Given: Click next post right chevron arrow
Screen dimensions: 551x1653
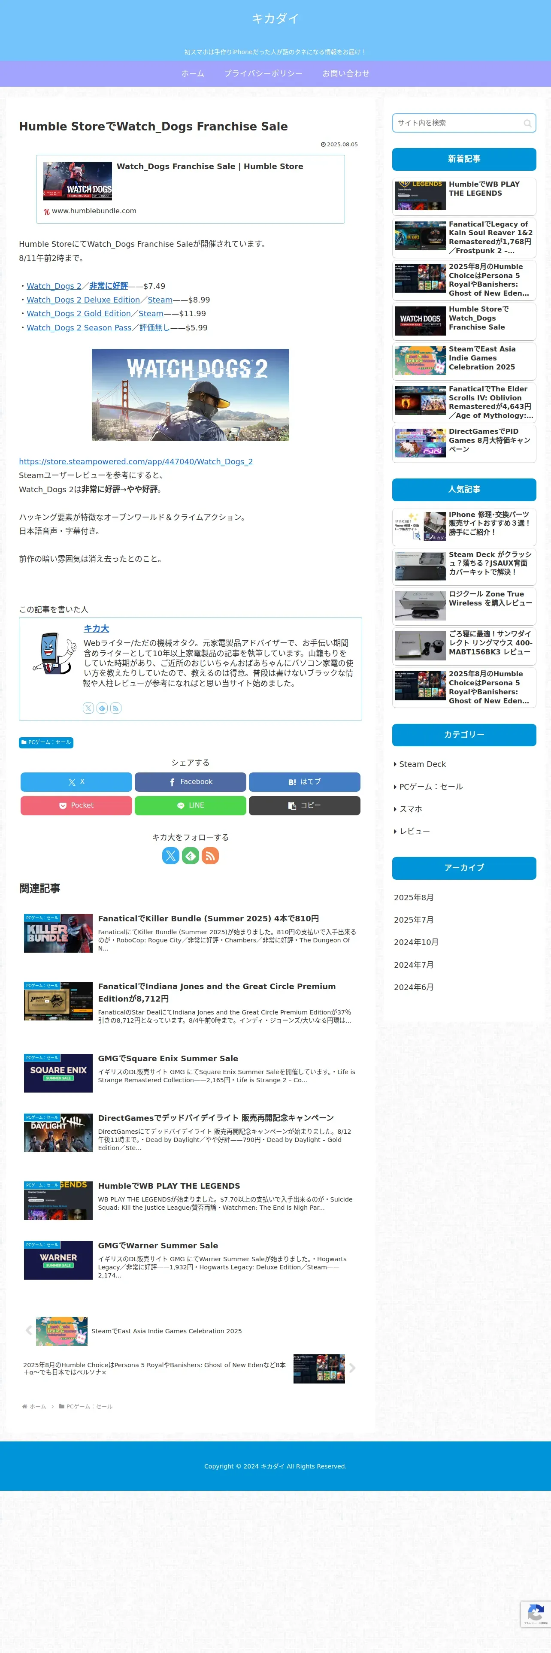Looking at the screenshot, I should 352,1368.
